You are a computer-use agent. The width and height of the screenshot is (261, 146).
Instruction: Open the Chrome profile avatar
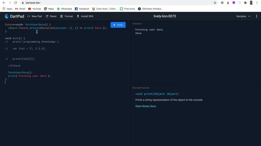tap(251, 3)
